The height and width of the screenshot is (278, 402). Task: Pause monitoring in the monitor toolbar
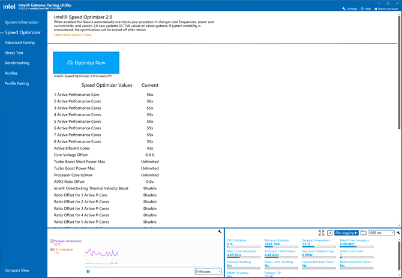(x=330, y=232)
